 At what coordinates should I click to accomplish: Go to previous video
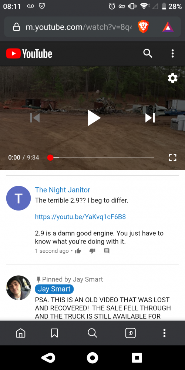(x=35, y=118)
